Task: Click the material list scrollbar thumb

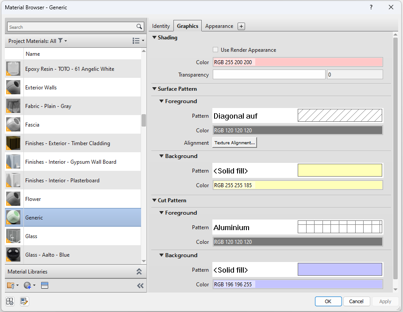Action: click(144, 120)
